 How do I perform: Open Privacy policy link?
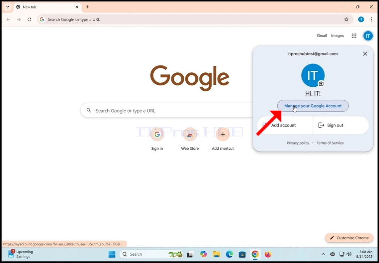[x=298, y=143]
